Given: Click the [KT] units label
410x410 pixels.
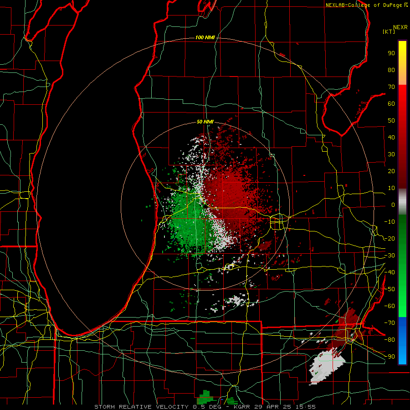Looking at the screenshot, I should (389, 31).
